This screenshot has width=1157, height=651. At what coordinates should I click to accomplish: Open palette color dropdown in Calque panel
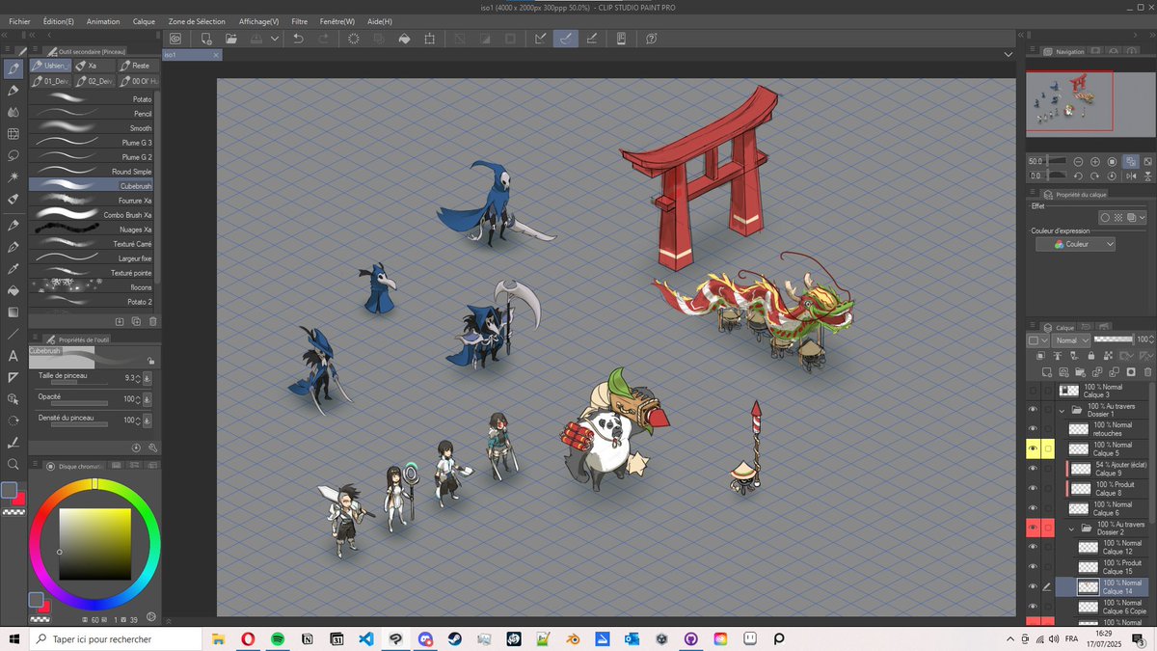[1037, 340]
